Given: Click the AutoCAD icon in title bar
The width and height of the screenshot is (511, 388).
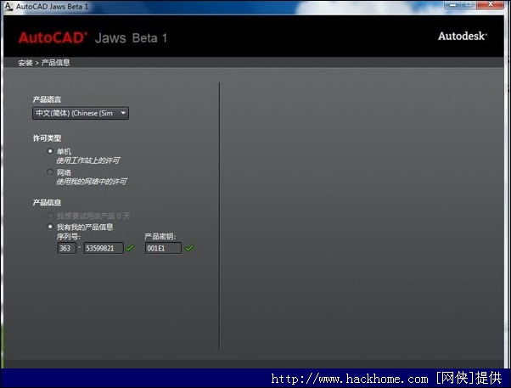Looking at the screenshot, I should click(8, 6).
